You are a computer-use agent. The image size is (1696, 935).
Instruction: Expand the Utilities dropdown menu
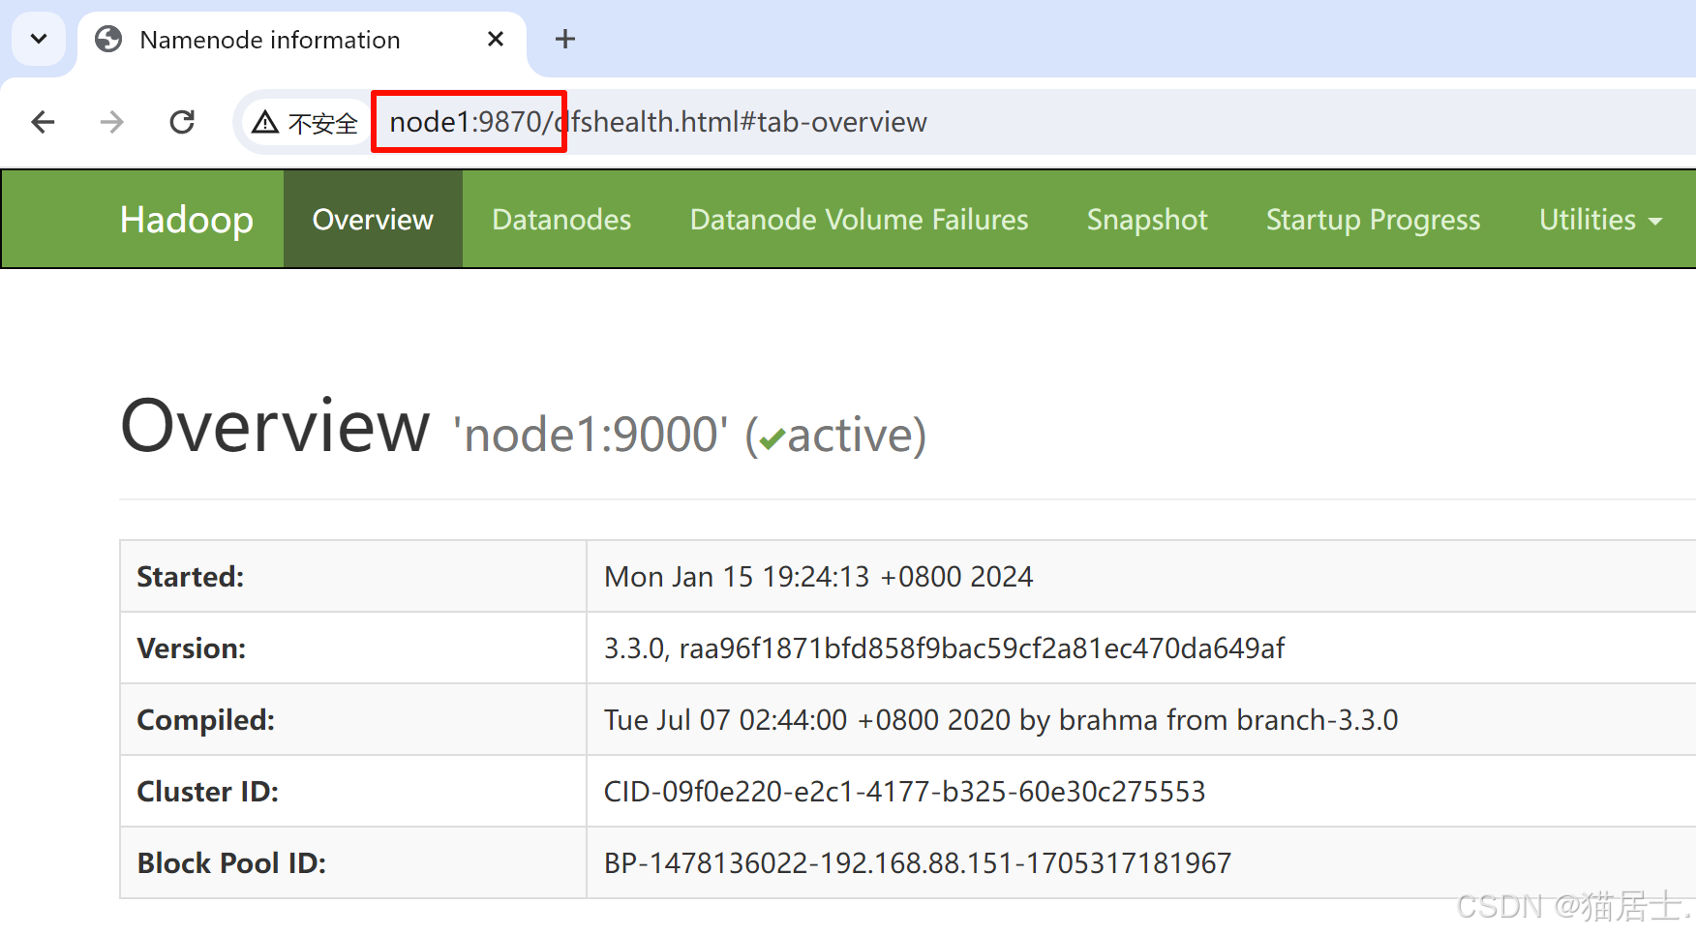pyautogui.click(x=1600, y=220)
